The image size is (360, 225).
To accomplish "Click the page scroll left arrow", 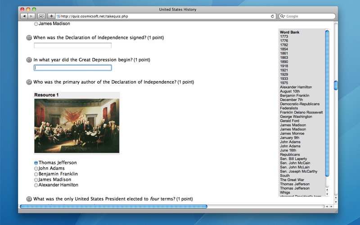I will [x=327, y=207].
